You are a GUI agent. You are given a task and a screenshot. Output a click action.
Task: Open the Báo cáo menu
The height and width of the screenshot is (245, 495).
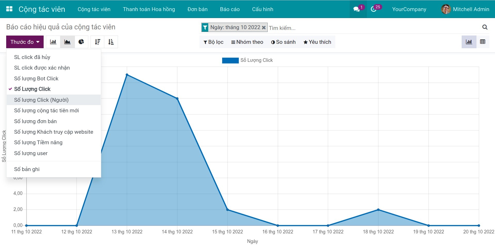tap(230, 9)
